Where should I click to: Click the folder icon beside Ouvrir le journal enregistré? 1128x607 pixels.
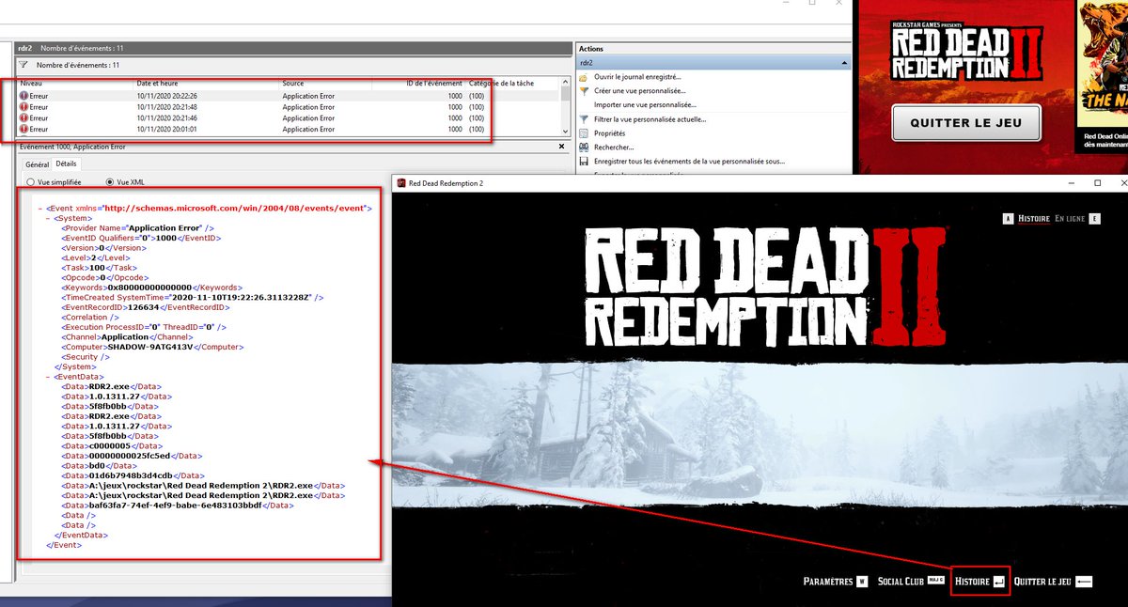[584, 77]
